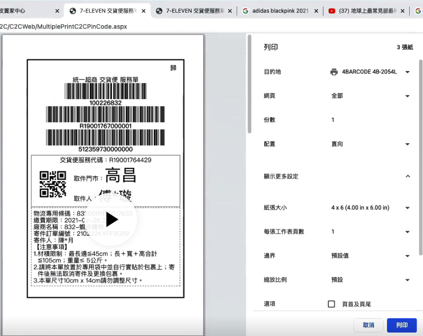Enable the 頁首及頁尾 checkbox
The image size is (423, 336).
tap(331, 304)
